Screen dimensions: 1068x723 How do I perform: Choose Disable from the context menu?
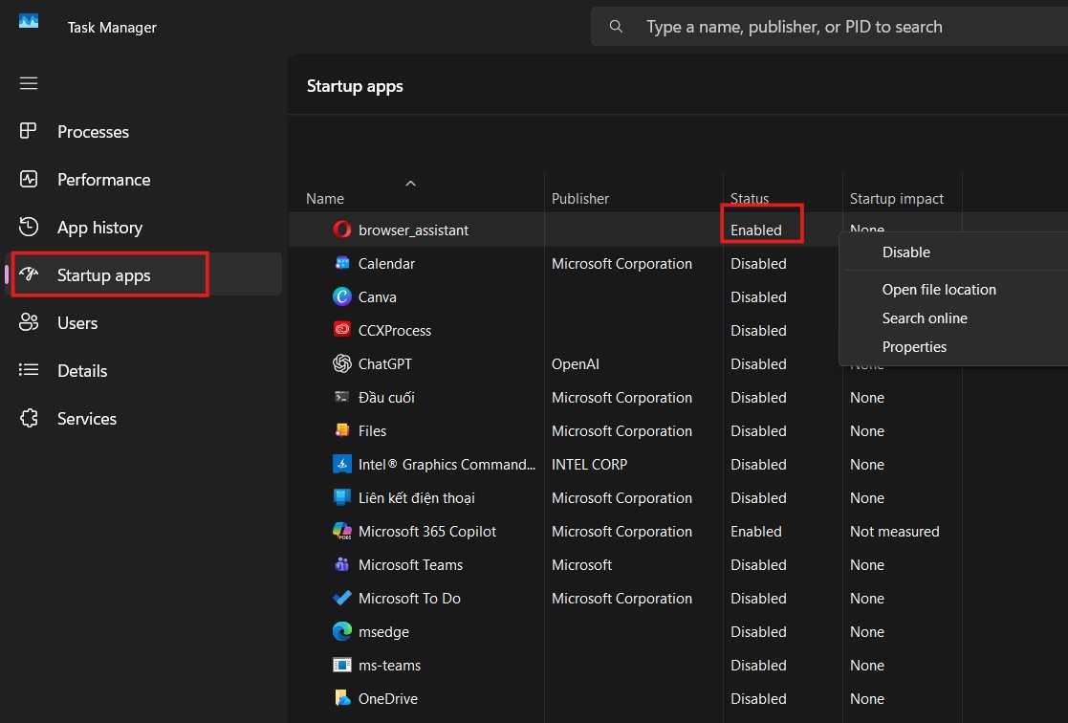905,252
